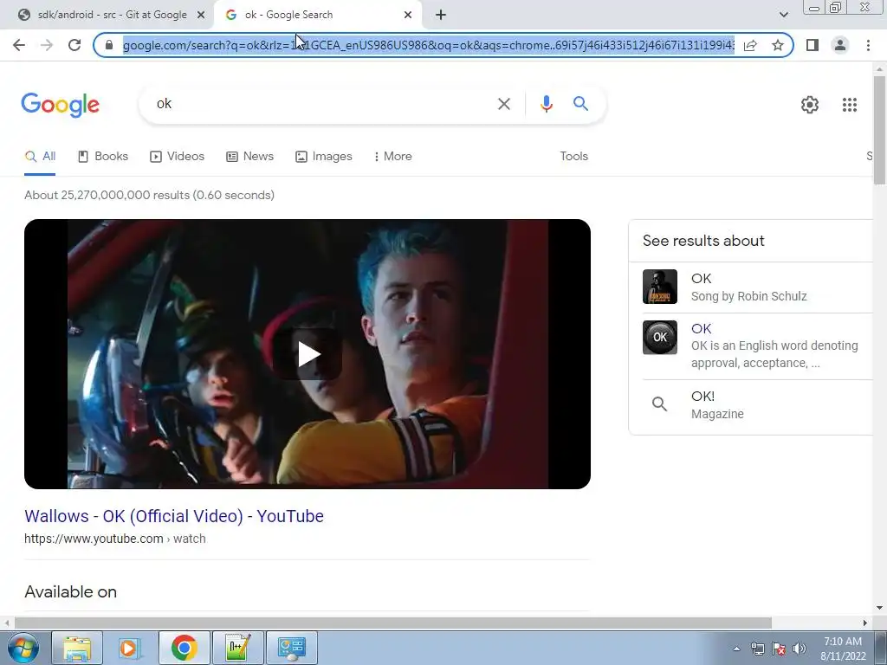Image resolution: width=887 pixels, height=665 pixels.
Task: Start voice search with the microphone
Action: (x=547, y=104)
